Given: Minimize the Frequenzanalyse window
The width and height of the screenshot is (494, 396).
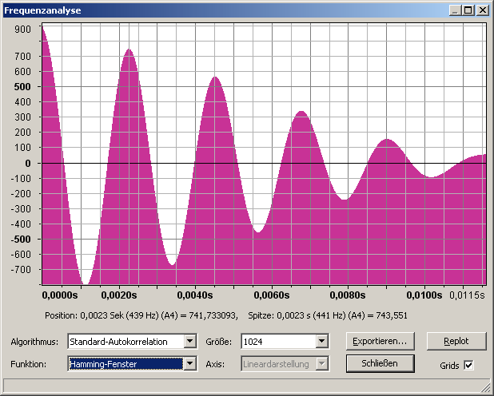Looking at the screenshot, I should [455, 10].
